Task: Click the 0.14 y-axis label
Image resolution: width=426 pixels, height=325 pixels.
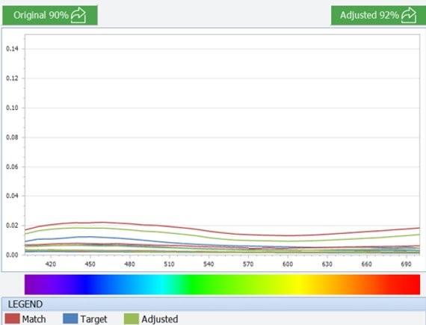Action: click(12, 49)
